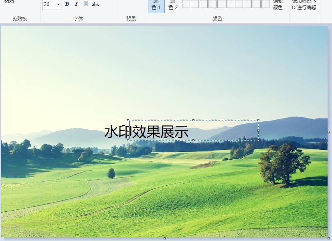Screen dimensions: 332x241
Task: Click the Italic (I) formatting icon
Action: (x=76, y=4)
